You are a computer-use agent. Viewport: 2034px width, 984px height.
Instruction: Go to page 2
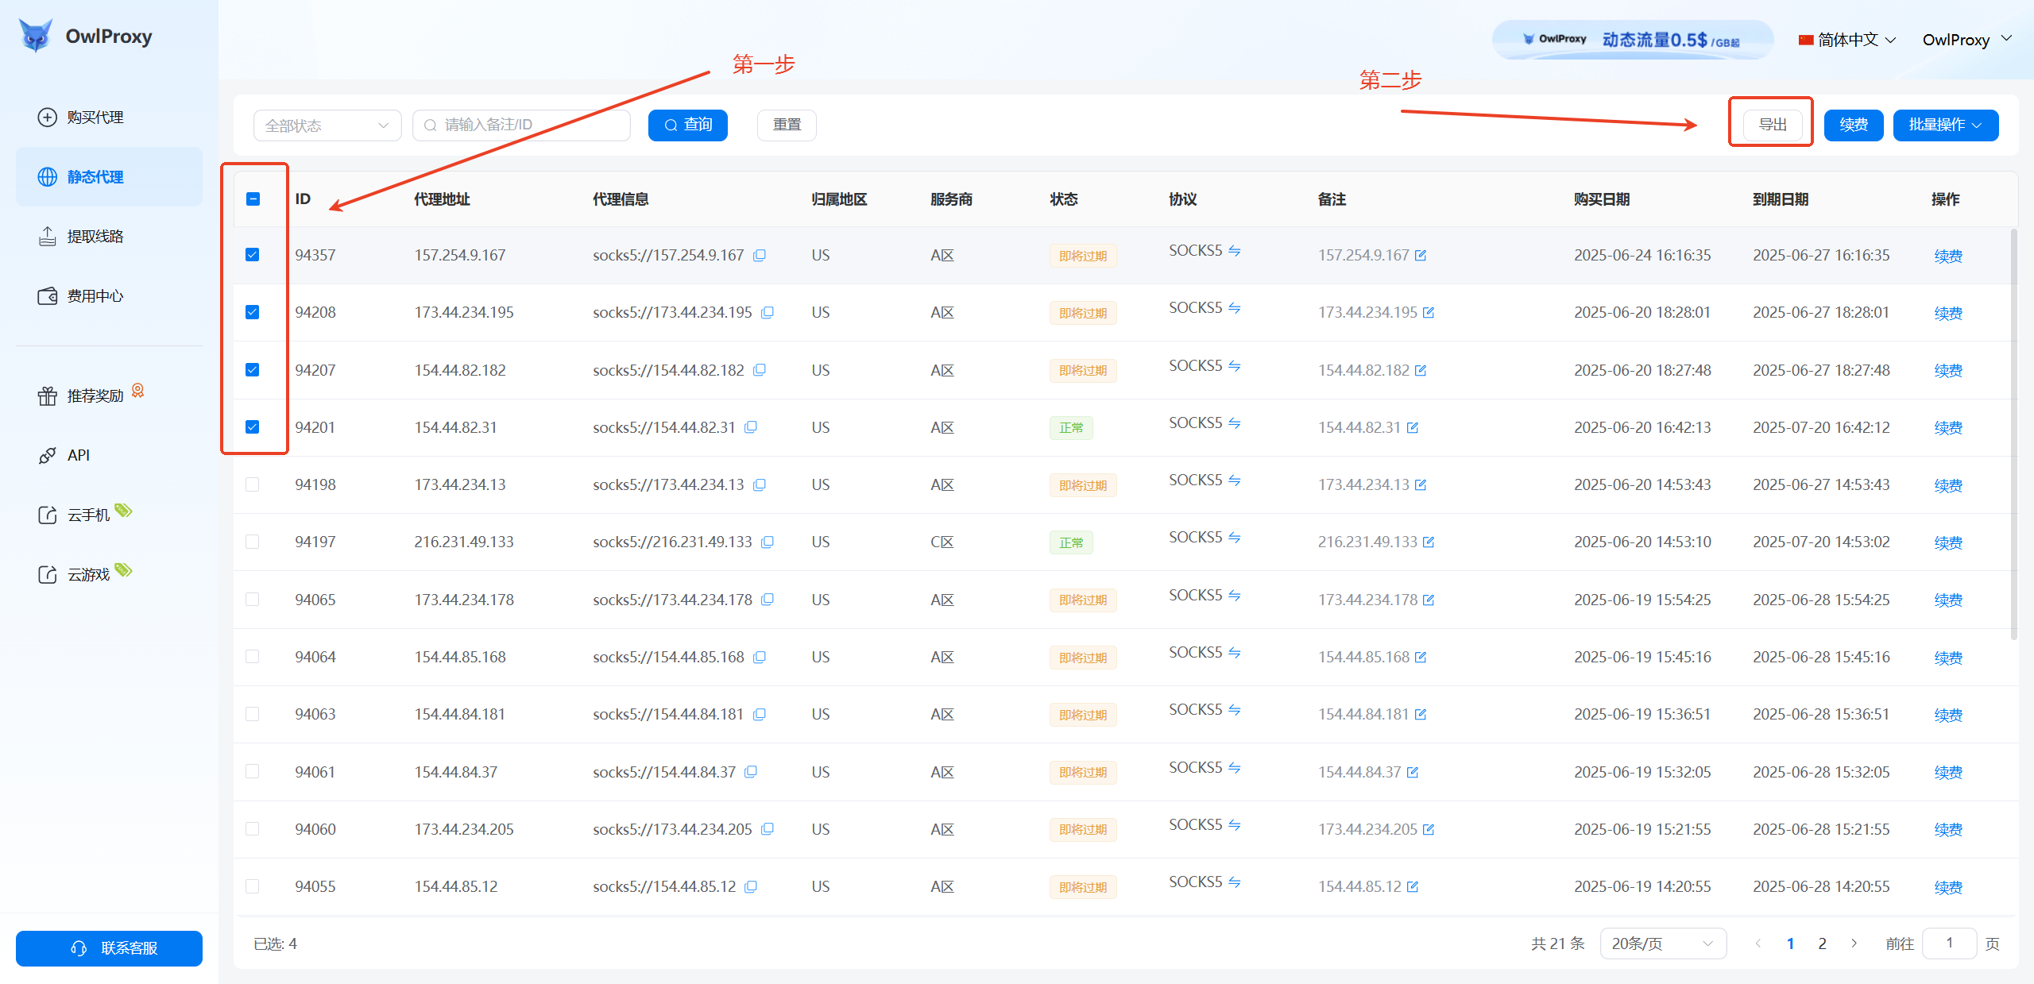(1822, 943)
